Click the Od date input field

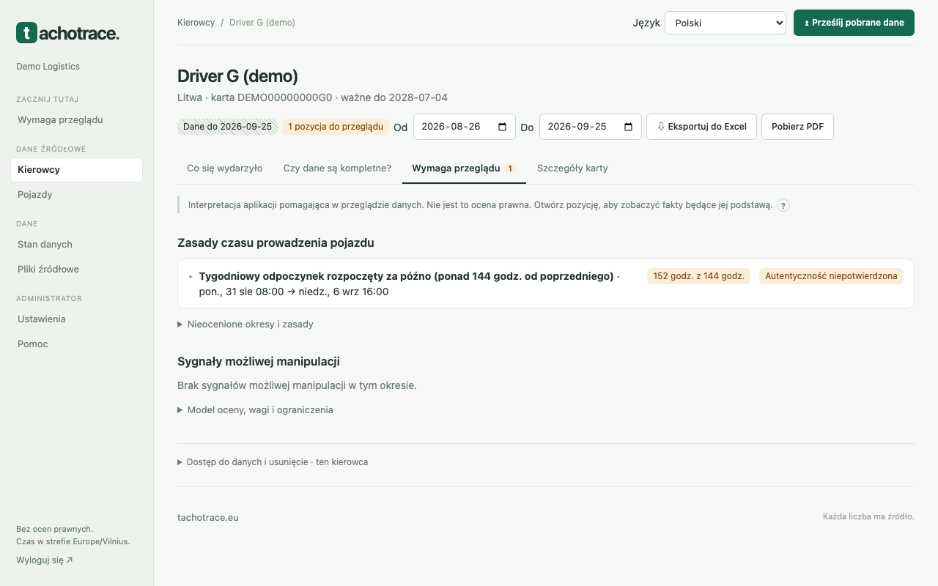[x=465, y=127]
